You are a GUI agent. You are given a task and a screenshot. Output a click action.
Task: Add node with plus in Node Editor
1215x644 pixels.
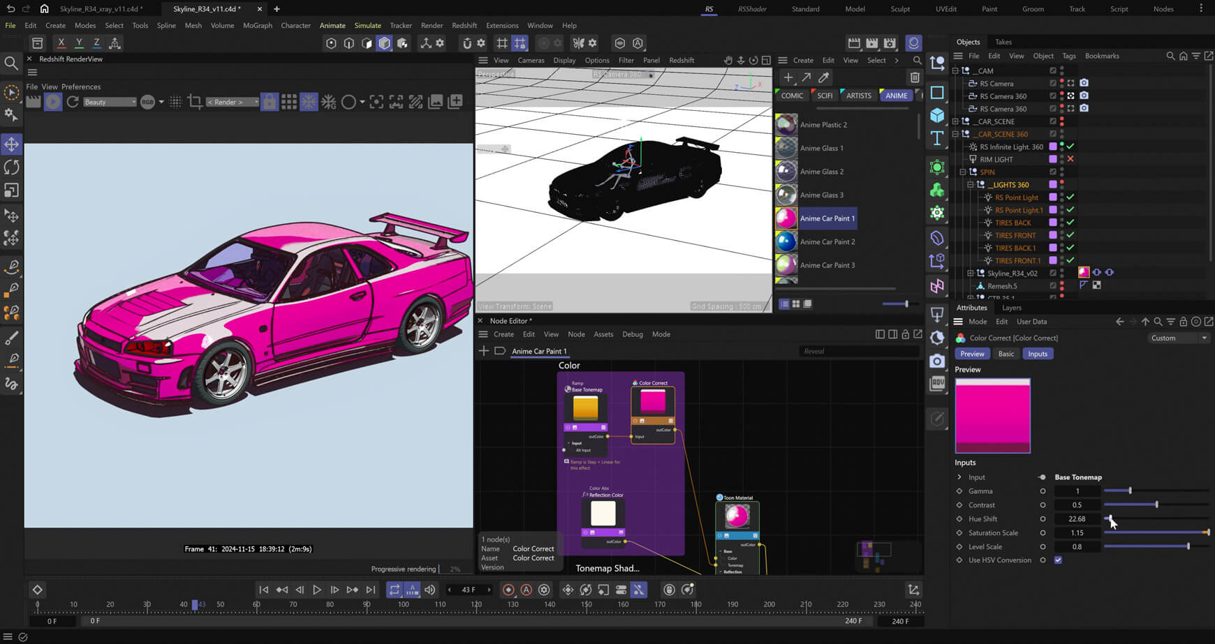[483, 351]
